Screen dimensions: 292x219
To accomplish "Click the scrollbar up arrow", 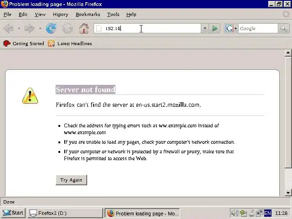I will coord(288,53).
